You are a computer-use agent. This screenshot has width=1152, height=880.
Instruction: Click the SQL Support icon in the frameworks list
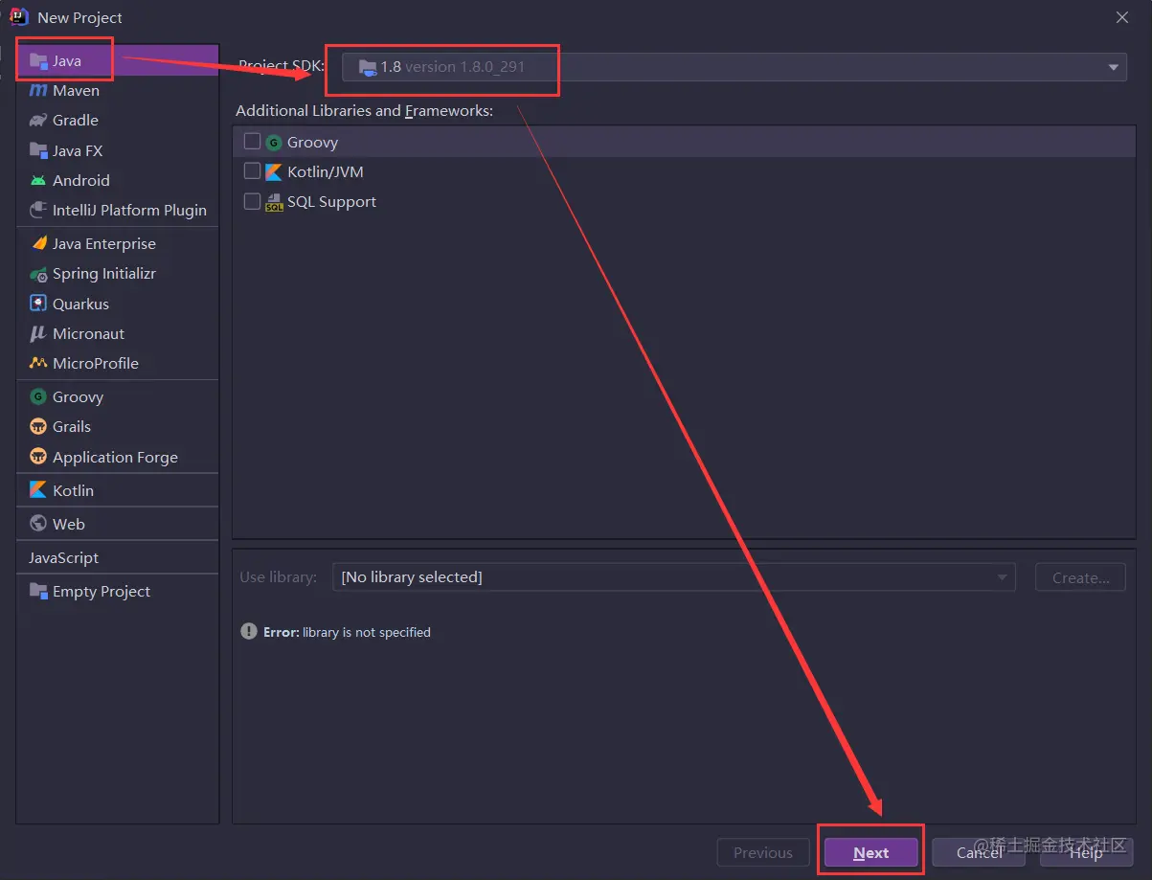pyautogui.click(x=274, y=202)
